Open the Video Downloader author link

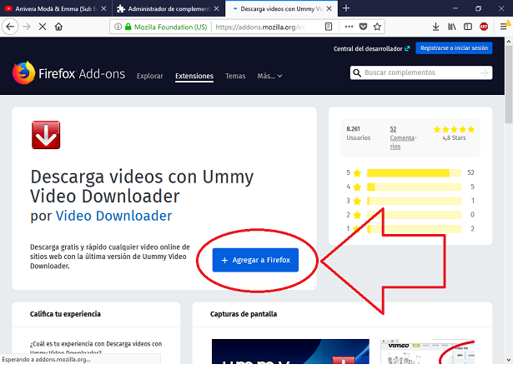113,216
